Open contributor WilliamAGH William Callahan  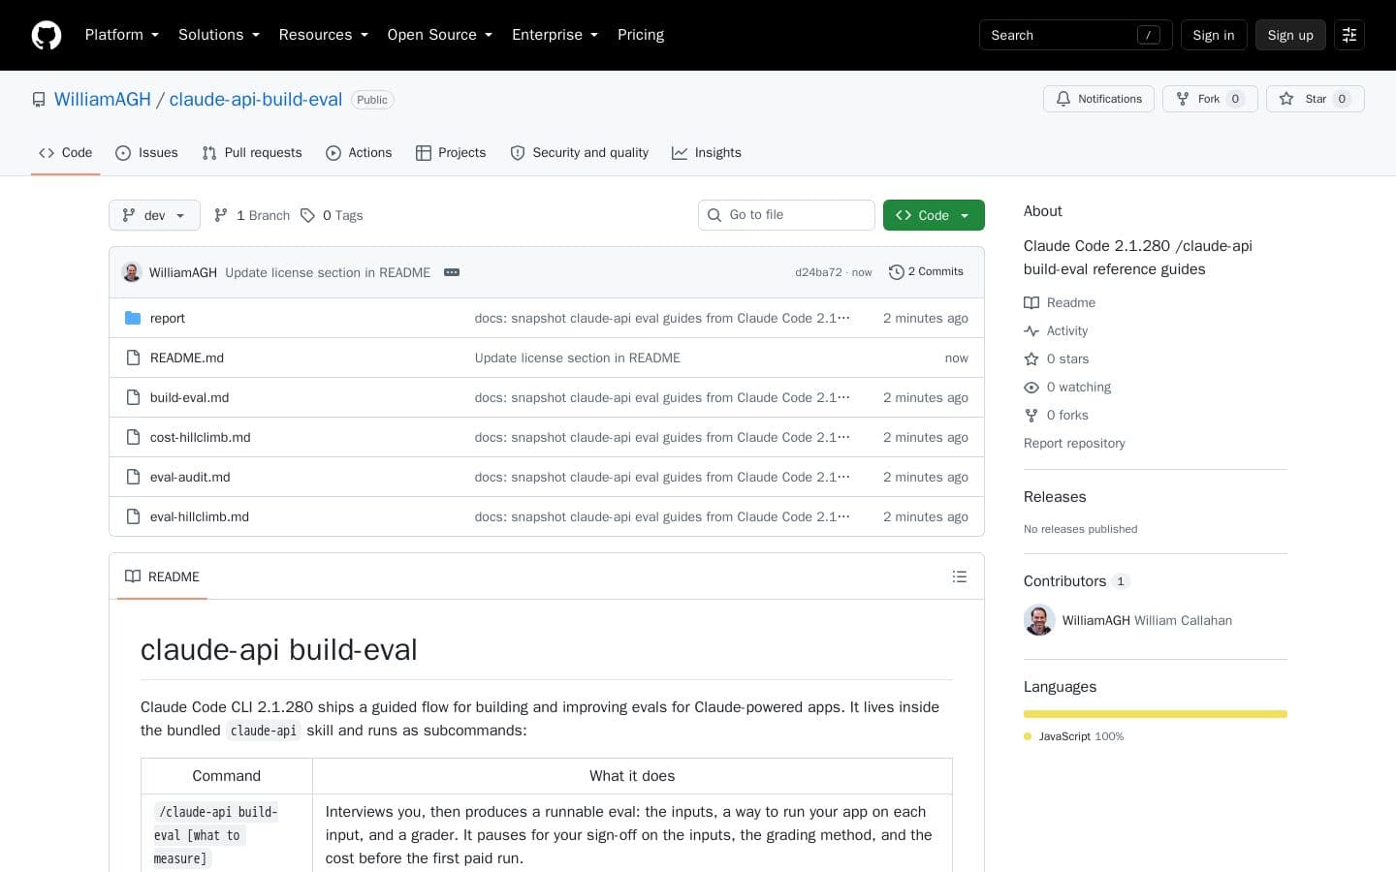(1147, 620)
